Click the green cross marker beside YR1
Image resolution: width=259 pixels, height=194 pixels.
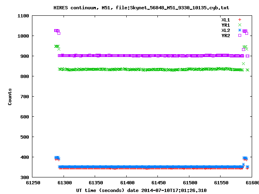tap(240, 25)
